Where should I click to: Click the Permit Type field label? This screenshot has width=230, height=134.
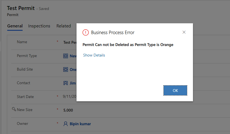[27, 56]
